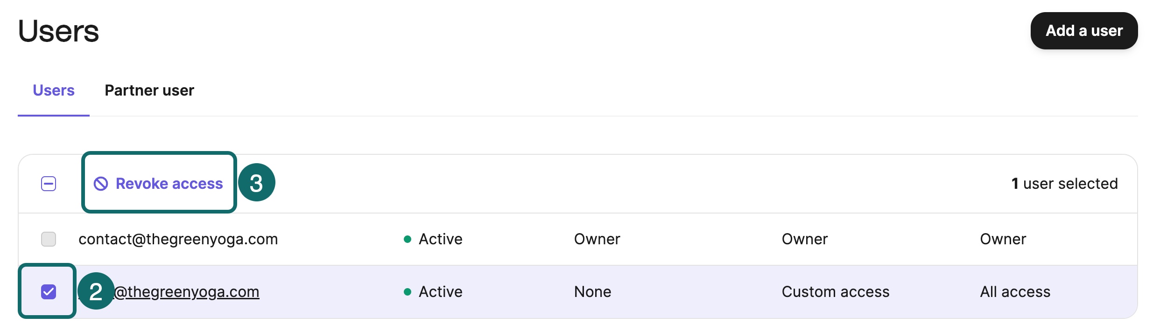Click the None value in the selected row
The height and width of the screenshot is (331, 1153).
pos(592,292)
